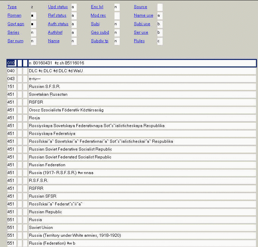Click the "Name use" value box
This screenshot has width=258, height=247.
[160, 16]
